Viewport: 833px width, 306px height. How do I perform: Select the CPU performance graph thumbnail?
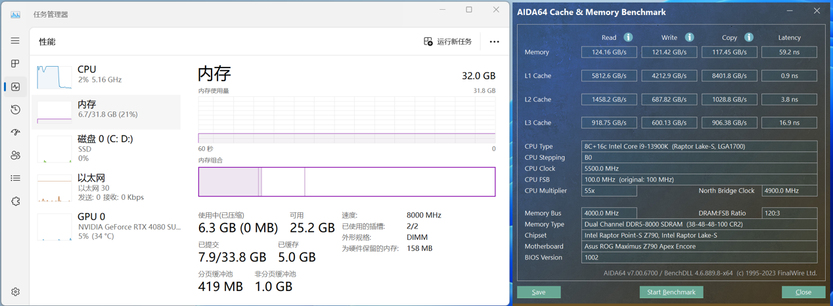pos(55,77)
